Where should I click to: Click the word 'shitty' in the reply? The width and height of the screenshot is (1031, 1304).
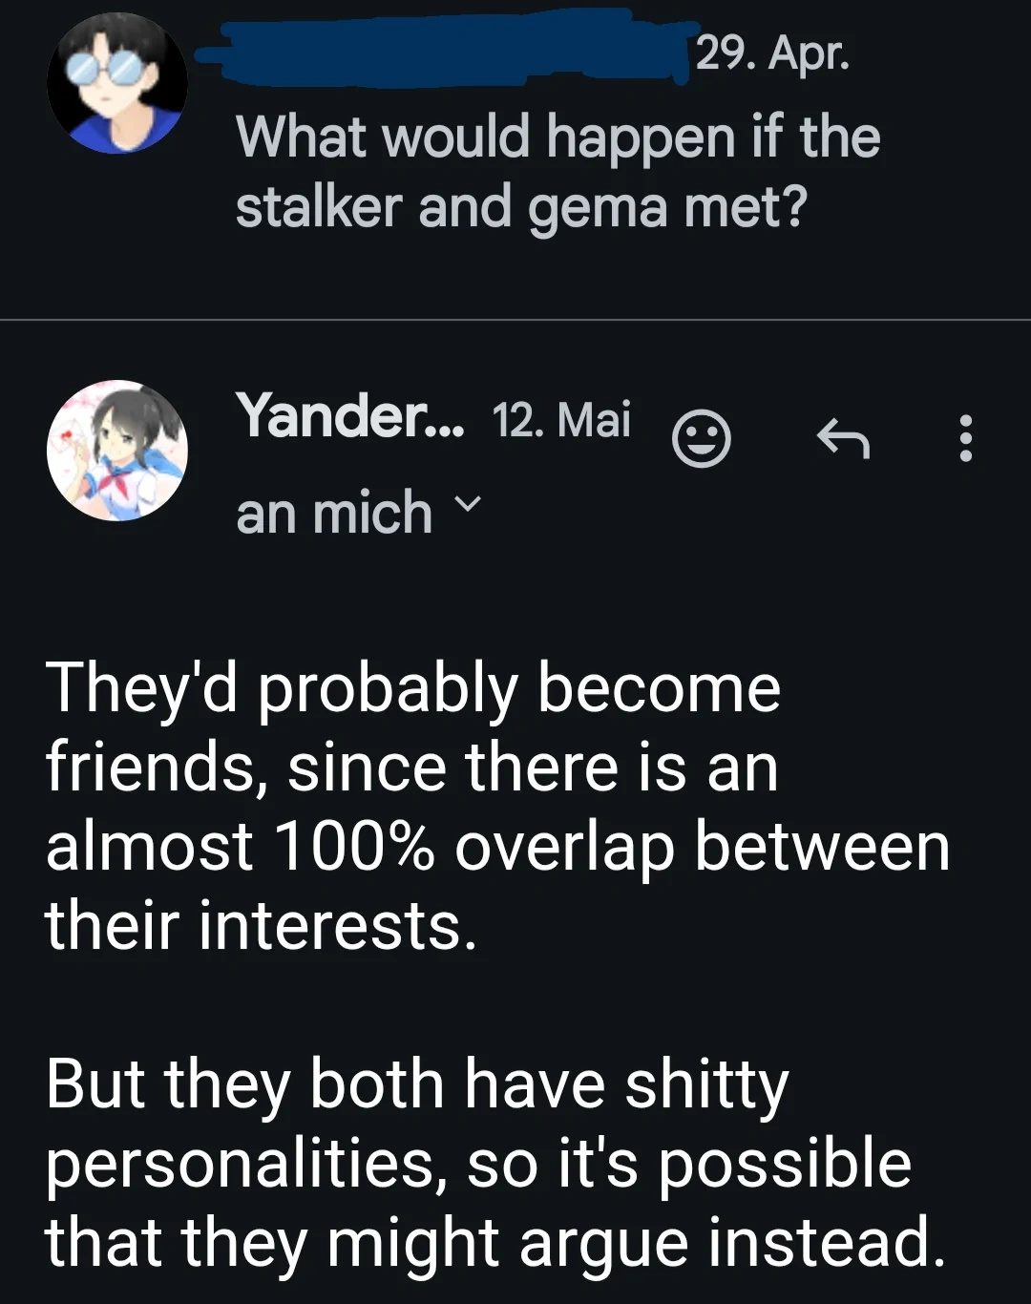706,1085
